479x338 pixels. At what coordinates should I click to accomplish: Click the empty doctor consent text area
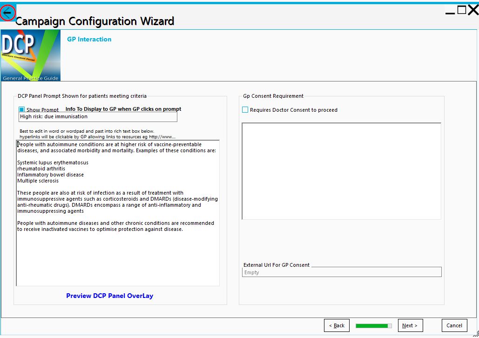click(x=341, y=171)
